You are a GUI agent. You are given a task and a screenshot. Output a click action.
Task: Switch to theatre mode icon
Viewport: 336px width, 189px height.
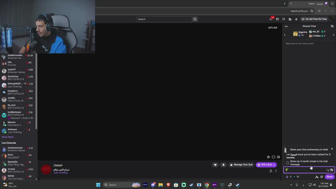coord(273,157)
